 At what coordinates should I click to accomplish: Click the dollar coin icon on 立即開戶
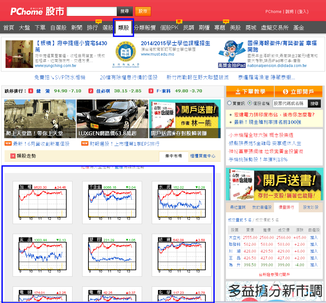(x=285, y=91)
